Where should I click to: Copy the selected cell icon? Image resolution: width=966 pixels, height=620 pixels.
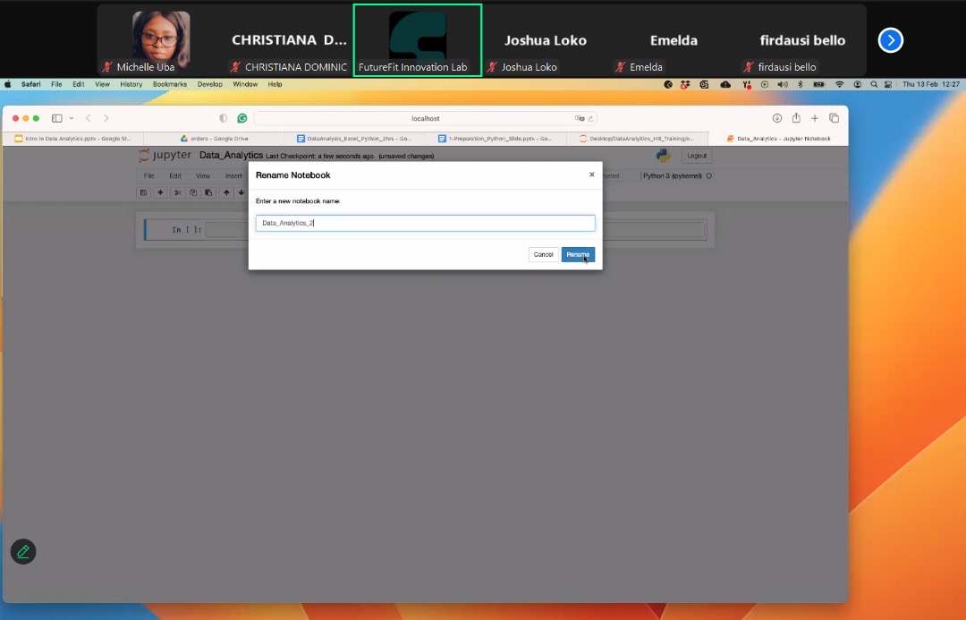pyautogui.click(x=193, y=193)
